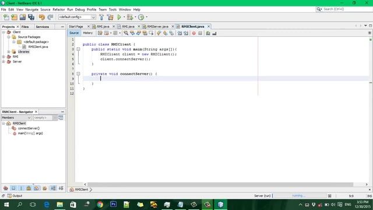Open Microsoft Edge from the taskbar
The image size is (373, 210).
pos(47,205)
